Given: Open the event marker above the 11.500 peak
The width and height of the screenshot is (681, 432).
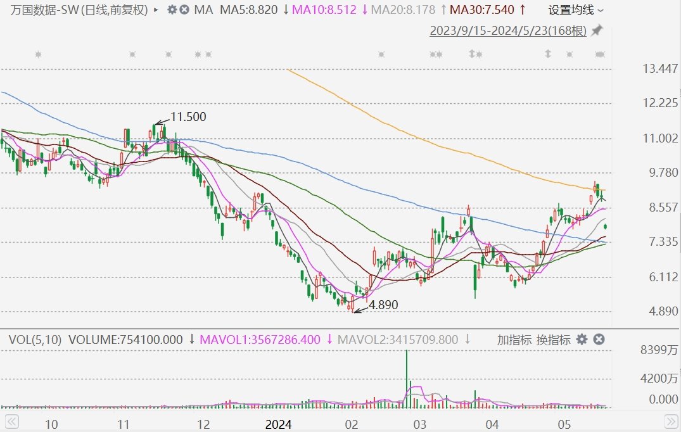Looking at the screenshot, I should pyautogui.click(x=169, y=54).
